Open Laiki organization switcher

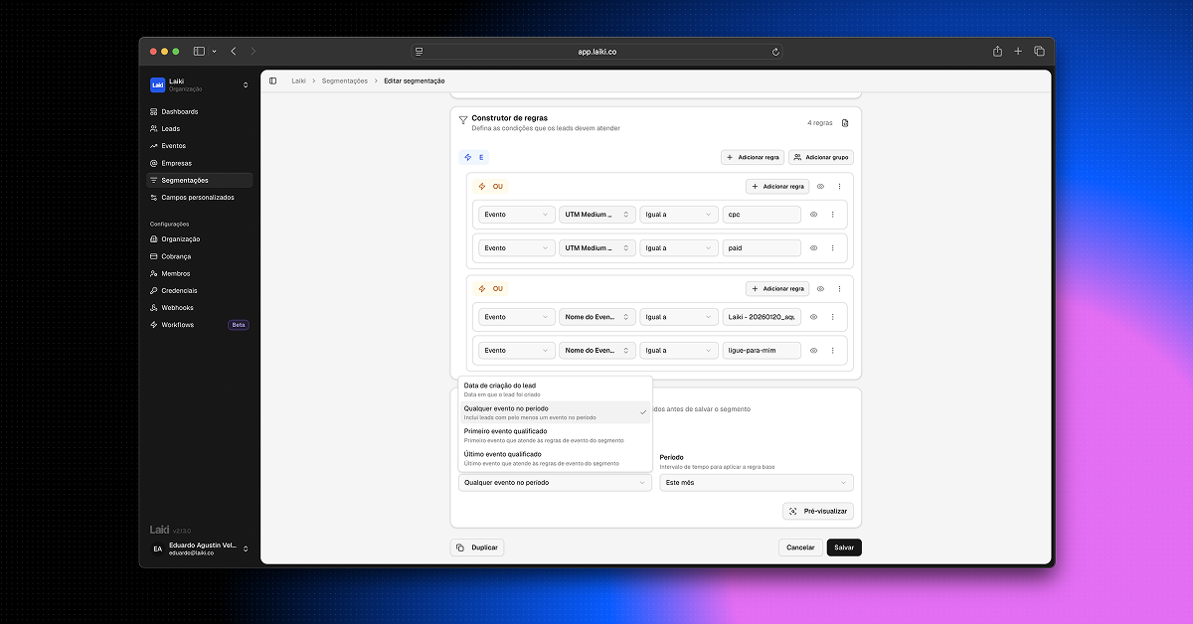click(200, 85)
